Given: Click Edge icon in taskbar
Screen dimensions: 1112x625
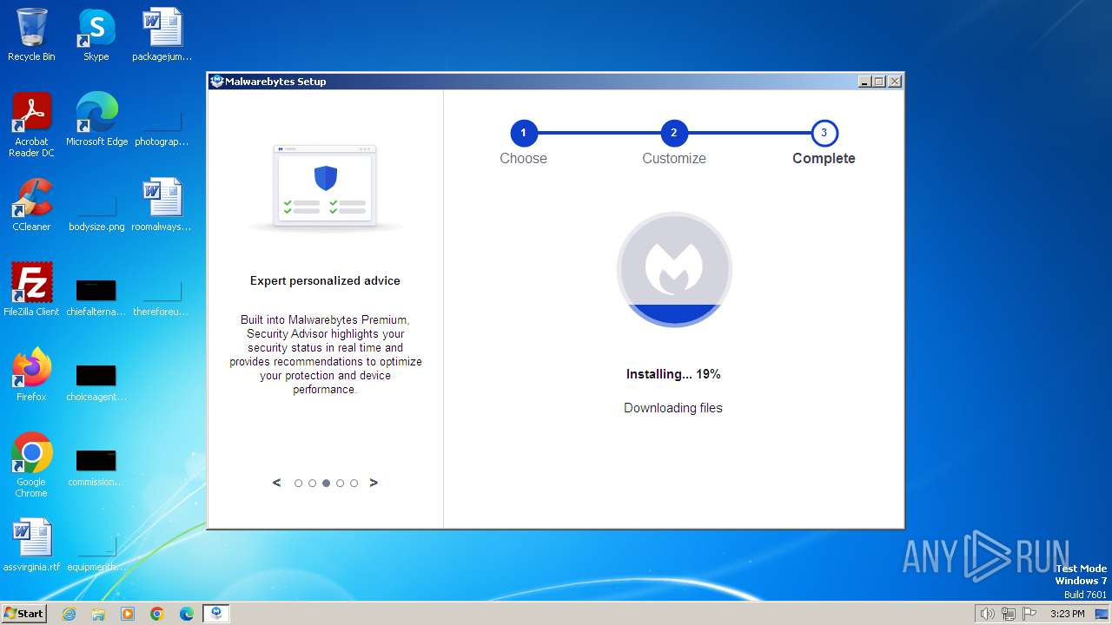Looking at the screenshot, I should pyautogui.click(x=187, y=614).
